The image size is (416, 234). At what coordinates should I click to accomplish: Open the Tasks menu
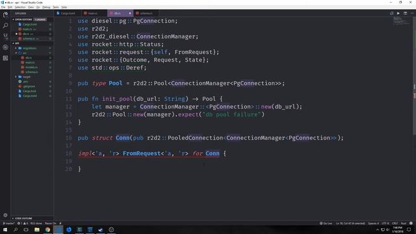coord(56,7)
